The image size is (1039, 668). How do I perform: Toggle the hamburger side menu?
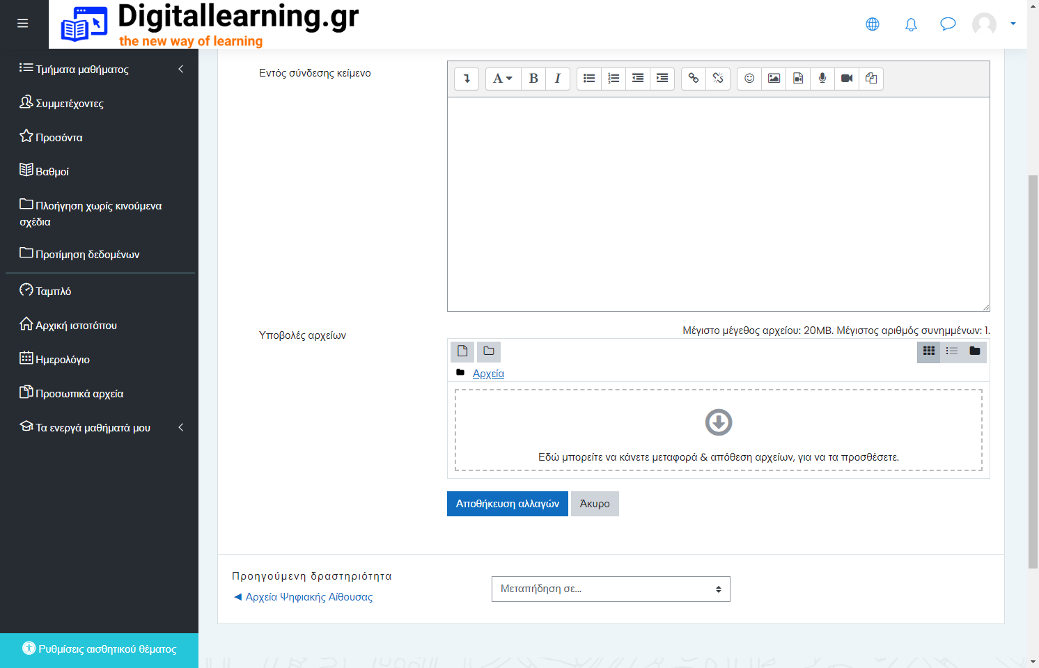(22, 24)
